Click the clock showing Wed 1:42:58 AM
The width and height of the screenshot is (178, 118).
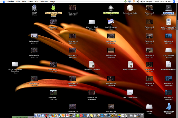coord(163,2)
